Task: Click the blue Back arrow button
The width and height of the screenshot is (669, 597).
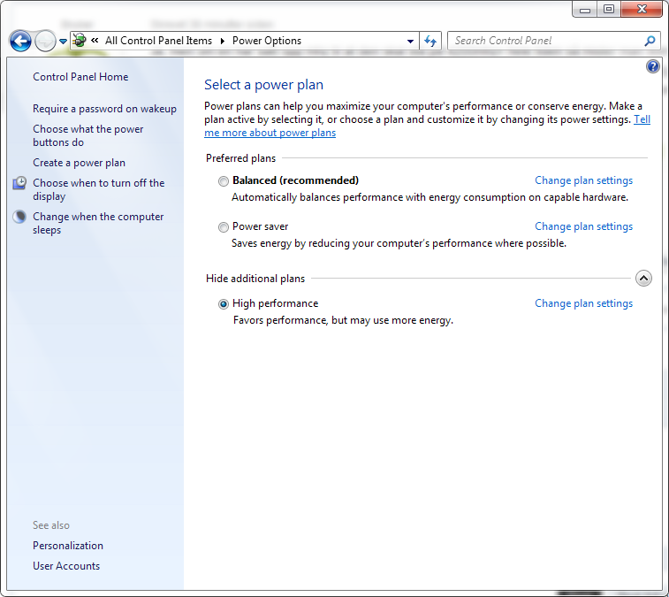Action: 20,41
